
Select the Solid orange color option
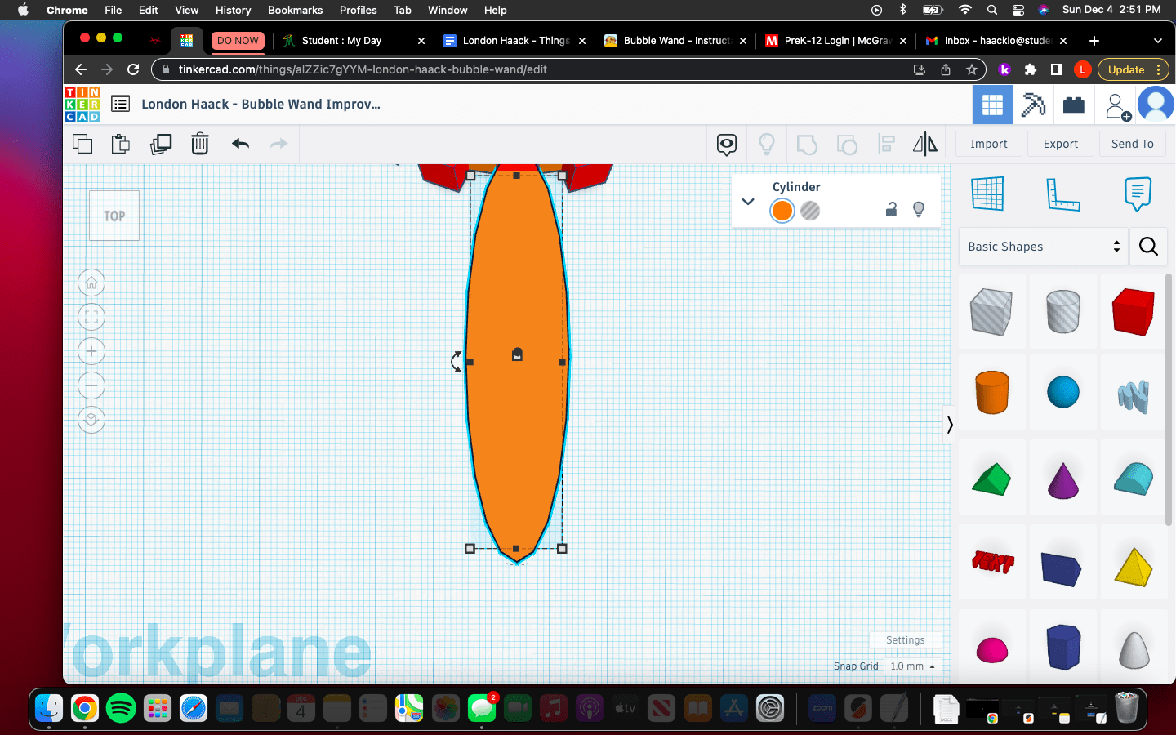(782, 211)
